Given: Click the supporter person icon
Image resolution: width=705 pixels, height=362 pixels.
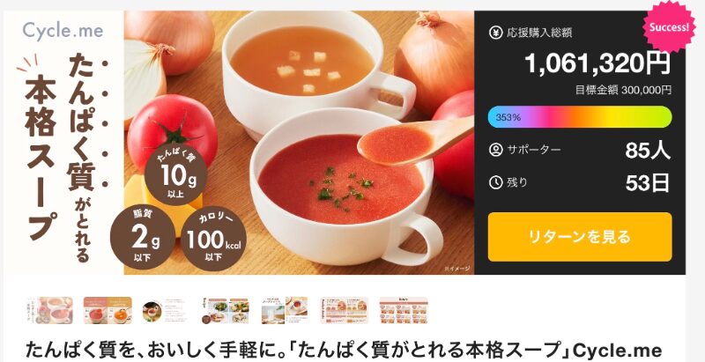Looking at the screenshot, I should pyautogui.click(x=495, y=150).
